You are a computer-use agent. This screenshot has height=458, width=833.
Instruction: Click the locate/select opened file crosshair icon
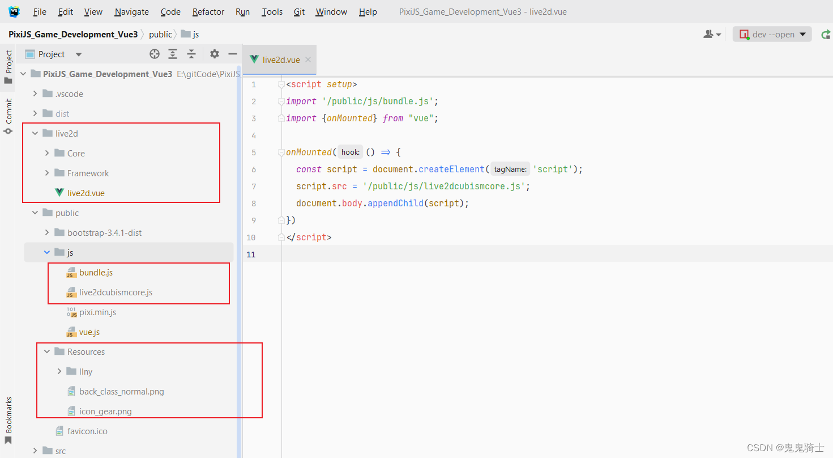[x=155, y=54]
